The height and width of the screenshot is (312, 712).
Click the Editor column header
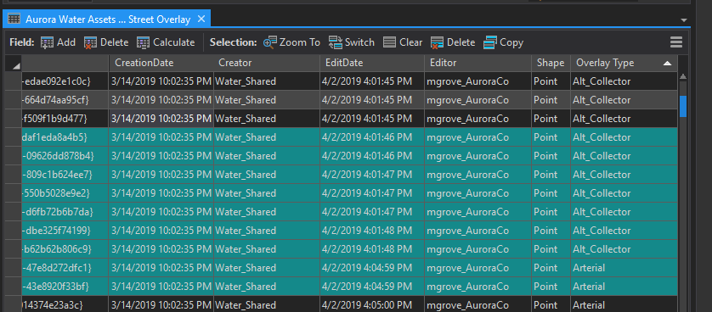pos(477,64)
